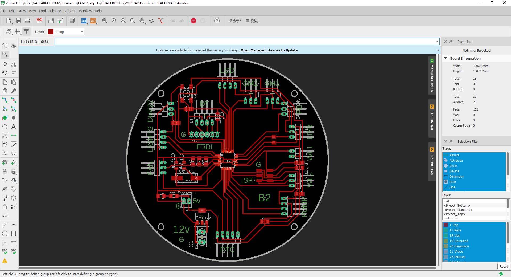
Task: Run the DRC check
Action: pos(14,251)
